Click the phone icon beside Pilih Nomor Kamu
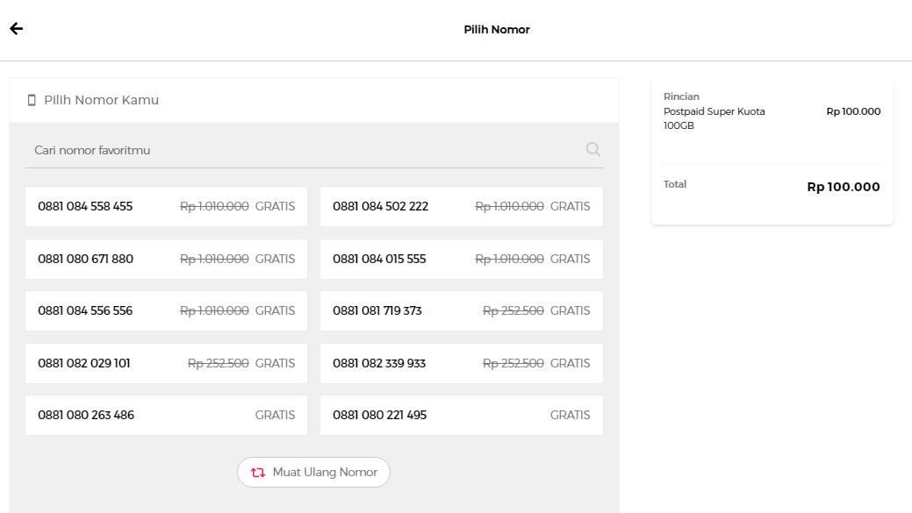 pos(32,100)
